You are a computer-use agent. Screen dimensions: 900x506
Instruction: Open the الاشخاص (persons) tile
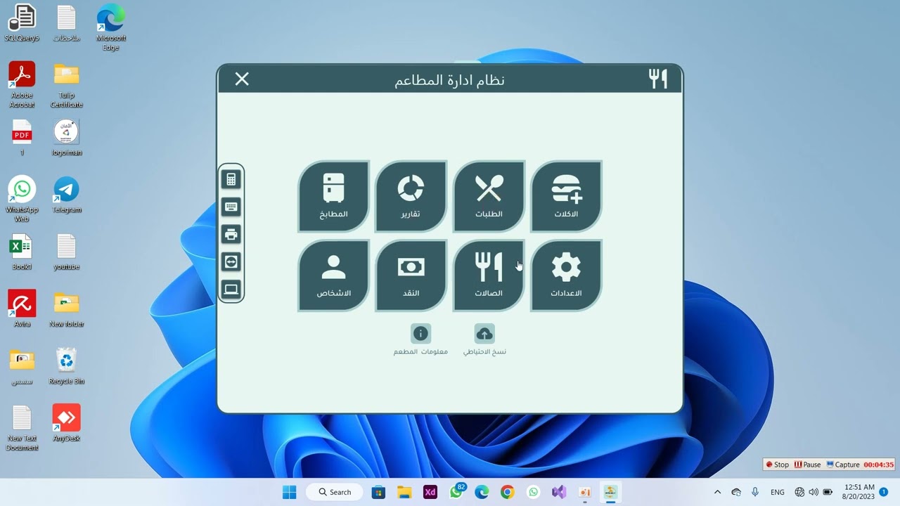pos(333,275)
